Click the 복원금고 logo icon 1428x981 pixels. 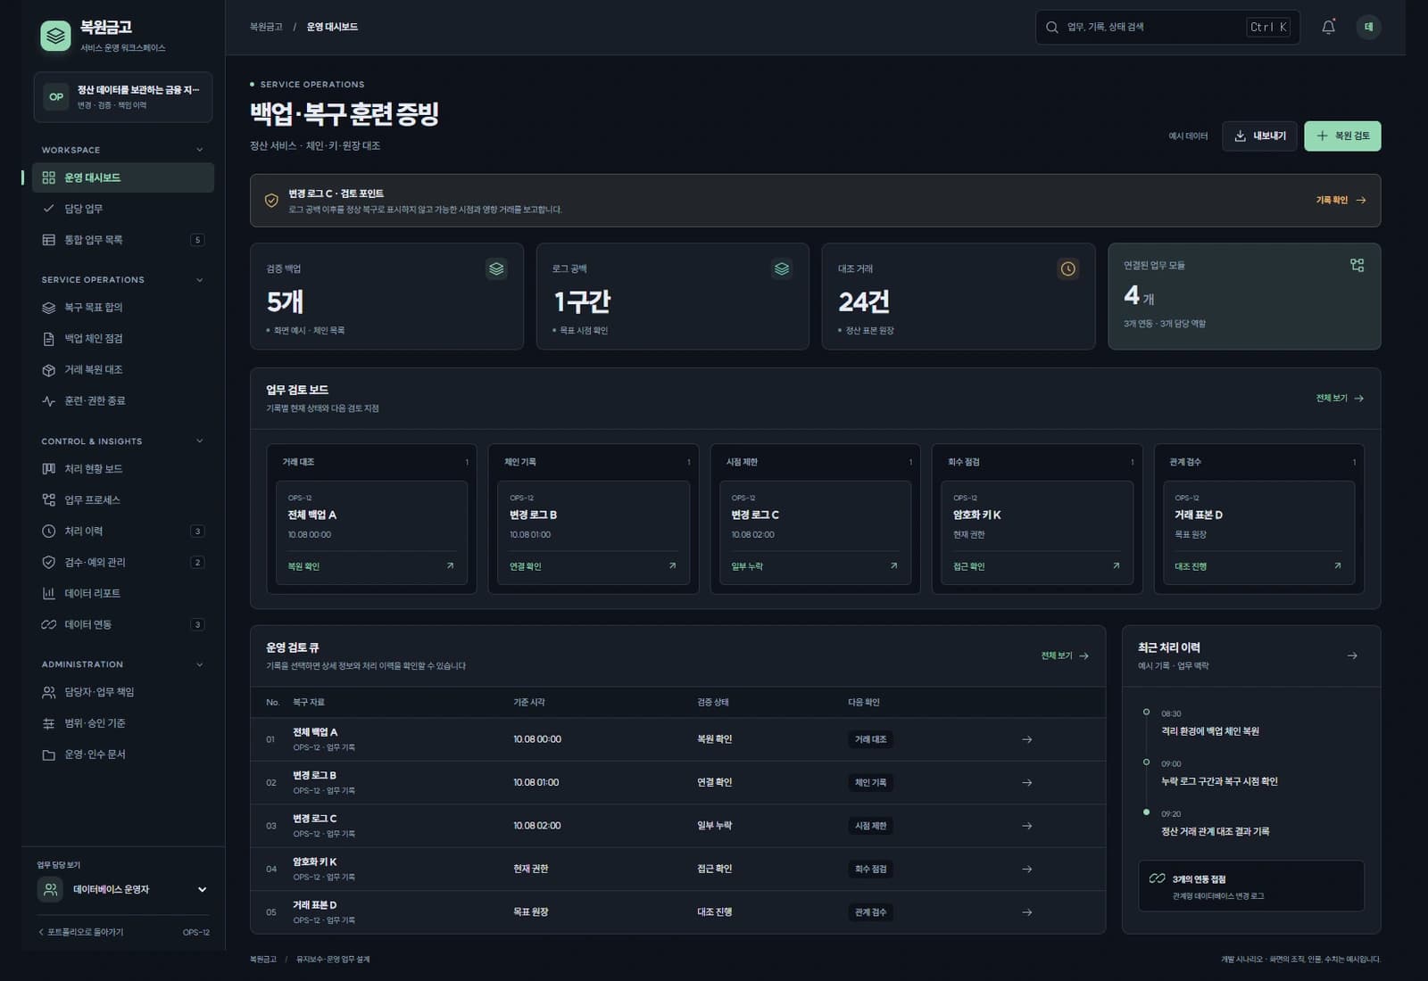coord(55,36)
